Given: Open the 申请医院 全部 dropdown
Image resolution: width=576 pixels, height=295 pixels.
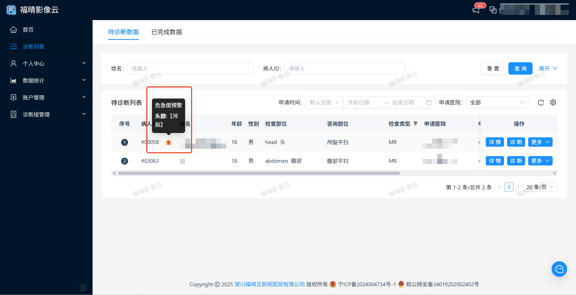Looking at the screenshot, I should (x=497, y=102).
